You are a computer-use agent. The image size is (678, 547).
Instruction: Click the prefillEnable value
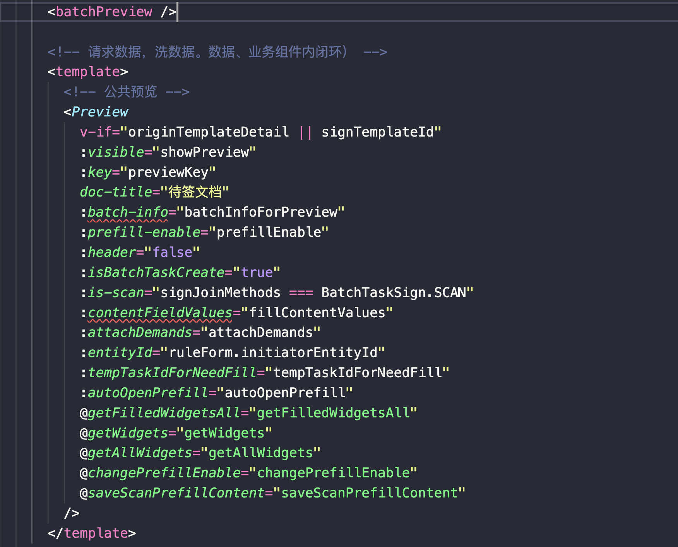(x=269, y=232)
